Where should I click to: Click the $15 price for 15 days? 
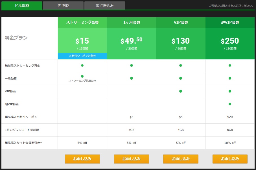pos(82,41)
